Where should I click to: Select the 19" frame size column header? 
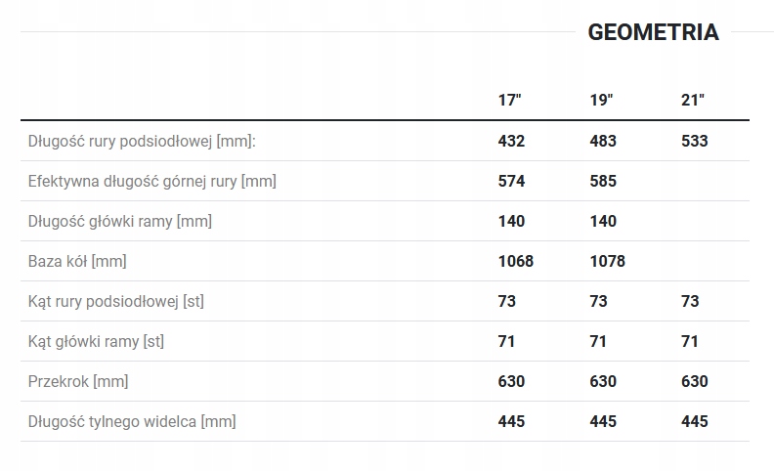click(x=601, y=101)
